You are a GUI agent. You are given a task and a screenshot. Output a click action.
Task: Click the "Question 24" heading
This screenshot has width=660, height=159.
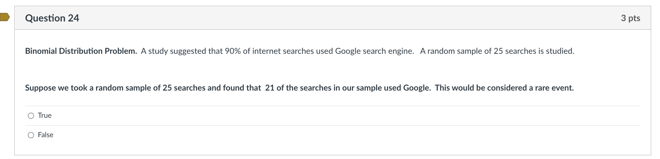click(x=52, y=18)
